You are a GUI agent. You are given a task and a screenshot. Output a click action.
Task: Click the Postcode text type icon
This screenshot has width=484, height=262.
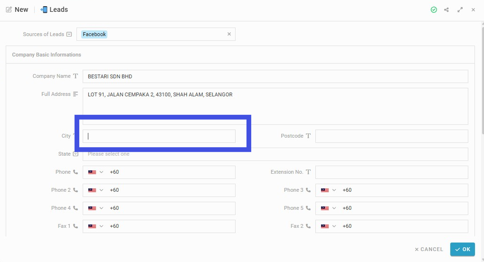point(308,136)
